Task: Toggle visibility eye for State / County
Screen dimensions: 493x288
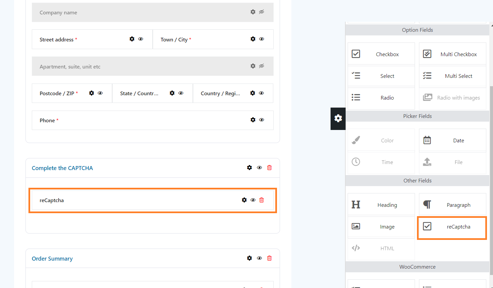Action: pos(181,93)
